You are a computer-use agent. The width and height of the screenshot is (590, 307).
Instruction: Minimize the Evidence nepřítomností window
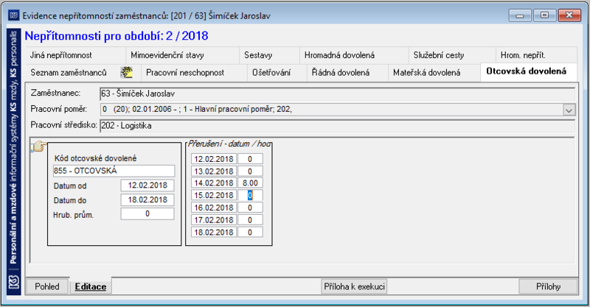pyautogui.click(x=520, y=15)
